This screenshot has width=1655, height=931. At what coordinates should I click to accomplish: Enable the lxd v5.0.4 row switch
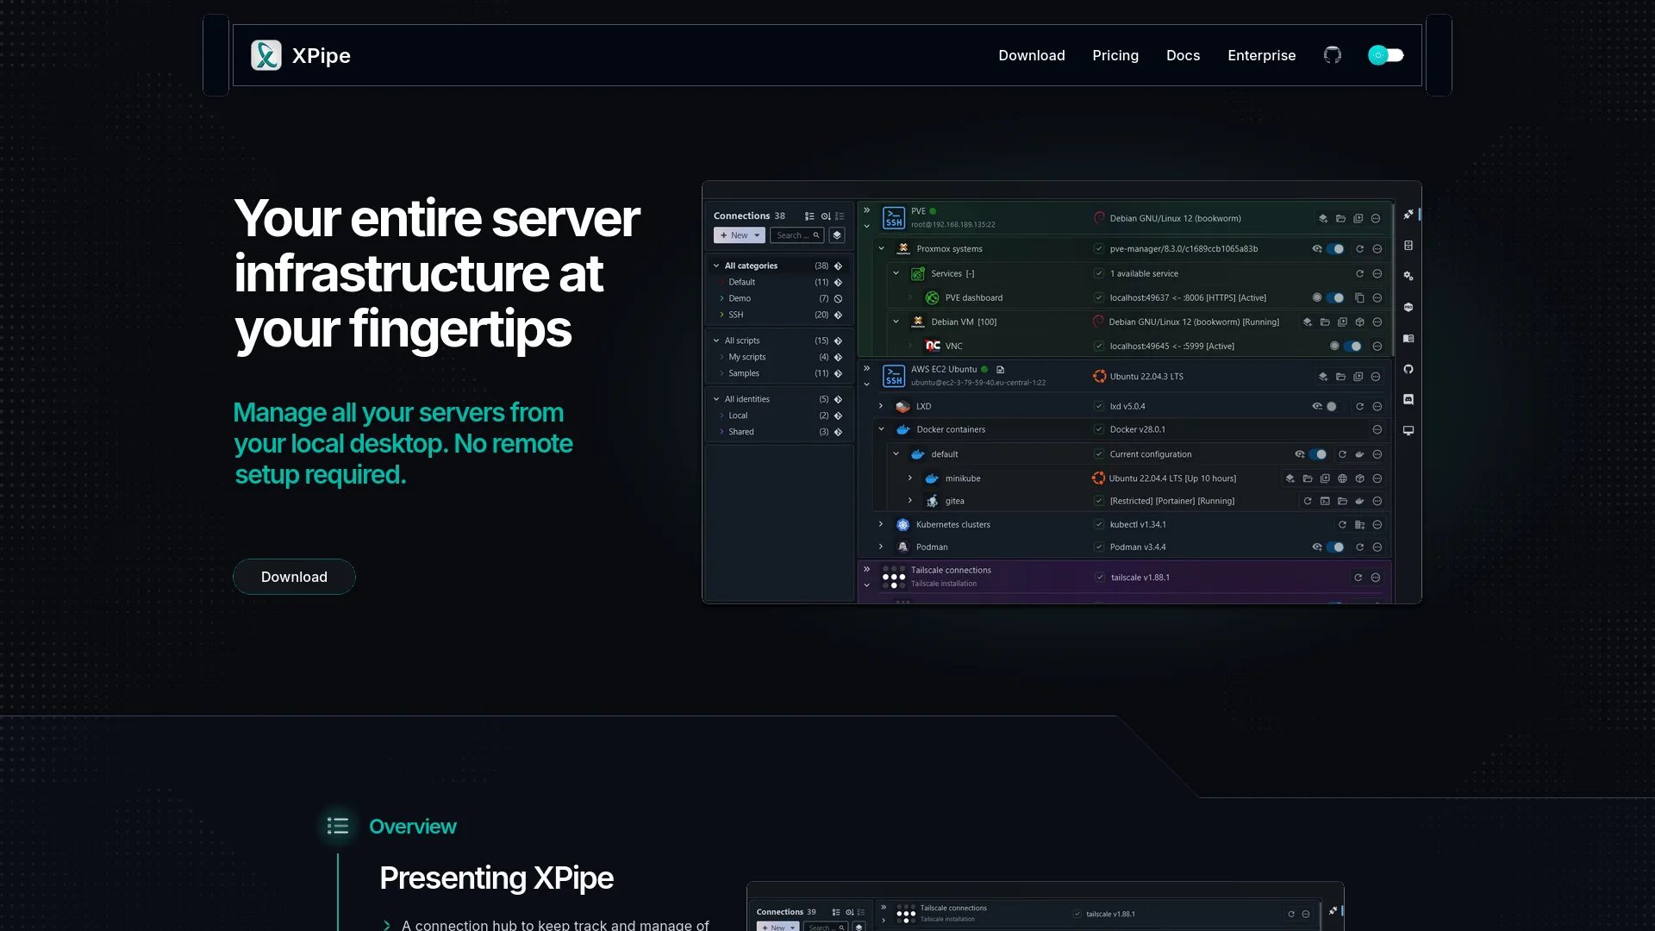pyautogui.click(x=1334, y=406)
